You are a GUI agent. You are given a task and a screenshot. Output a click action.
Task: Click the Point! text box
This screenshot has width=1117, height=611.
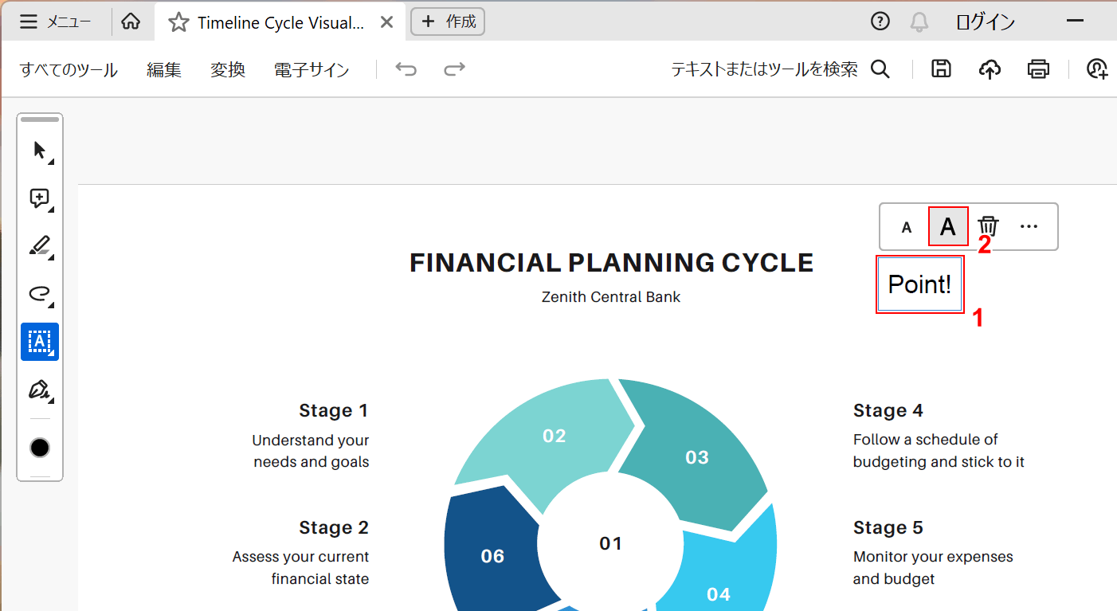pos(920,284)
